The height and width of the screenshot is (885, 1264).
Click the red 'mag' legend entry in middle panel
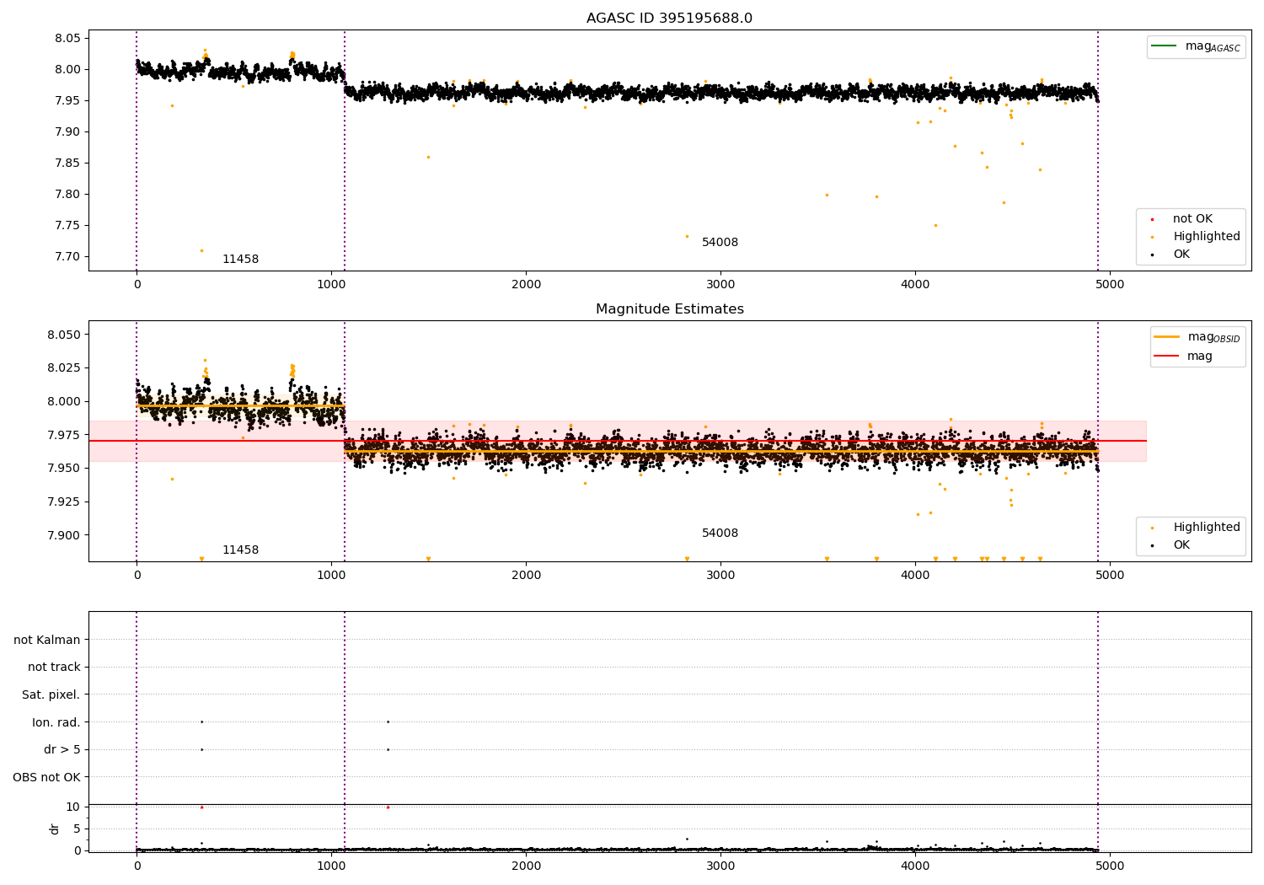[1183, 357]
